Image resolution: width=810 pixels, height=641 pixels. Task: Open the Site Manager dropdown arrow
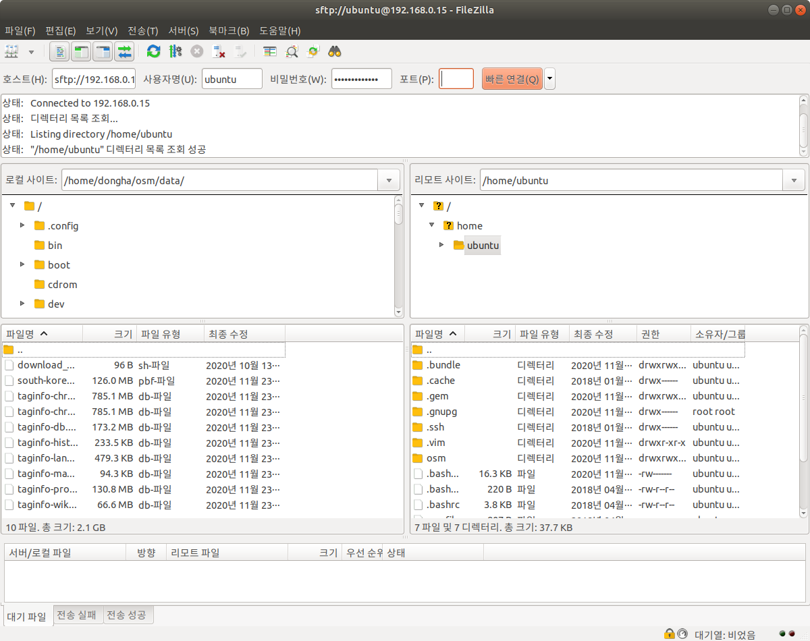31,51
